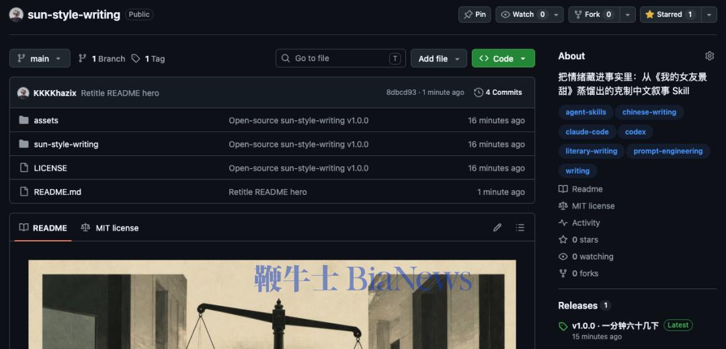Click the commits history clock icon
726x349 pixels.
pyautogui.click(x=479, y=93)
